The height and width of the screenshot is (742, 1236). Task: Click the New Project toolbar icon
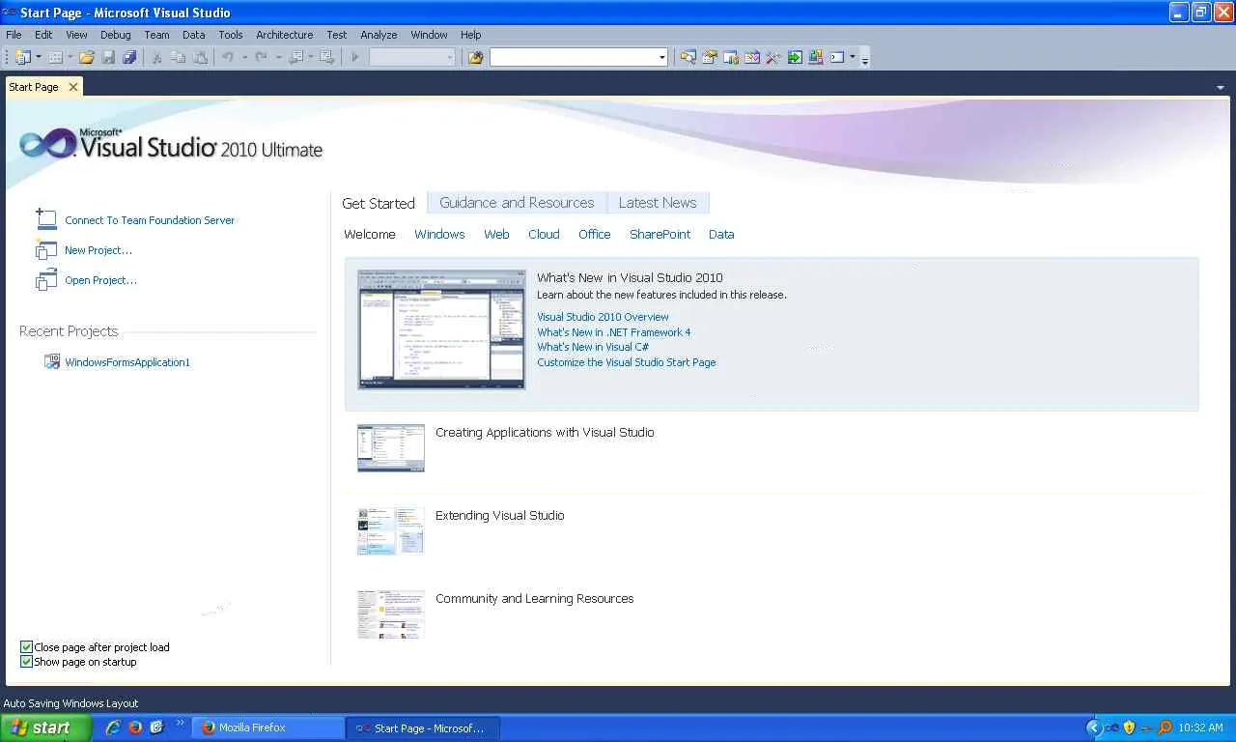click(22, 58)
